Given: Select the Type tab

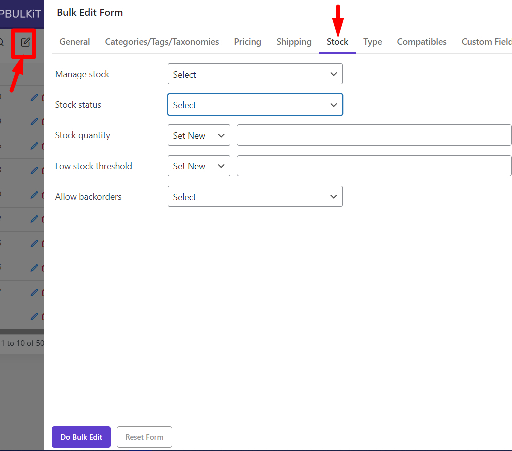Looking at the screenshot, I should (x=372, y=42).
